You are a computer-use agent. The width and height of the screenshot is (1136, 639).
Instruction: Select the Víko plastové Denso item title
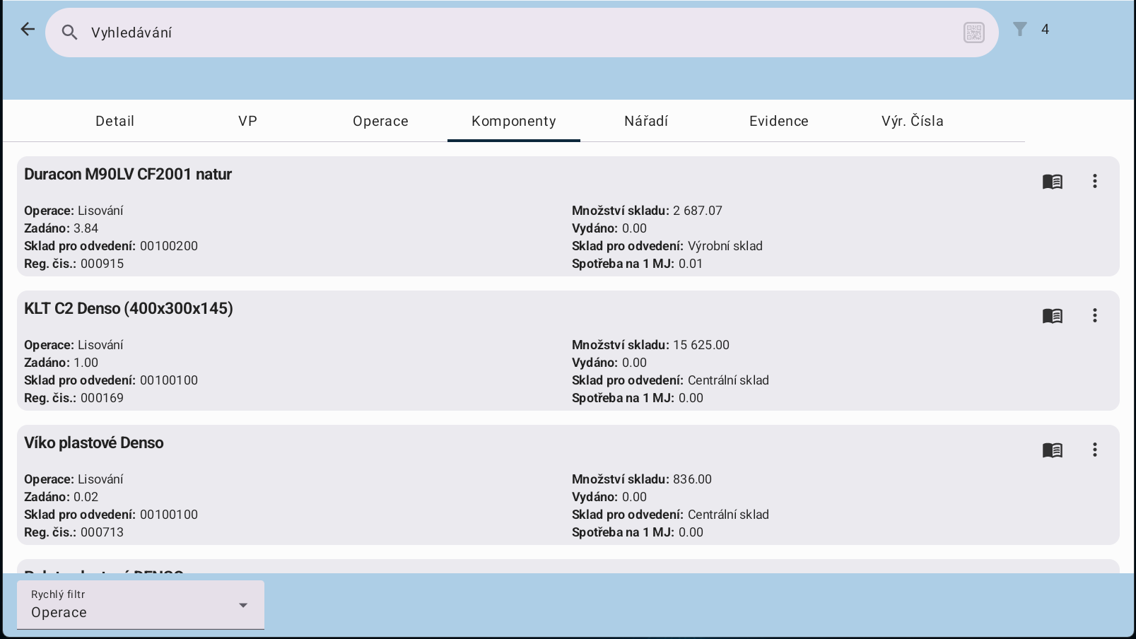[94, 443]
